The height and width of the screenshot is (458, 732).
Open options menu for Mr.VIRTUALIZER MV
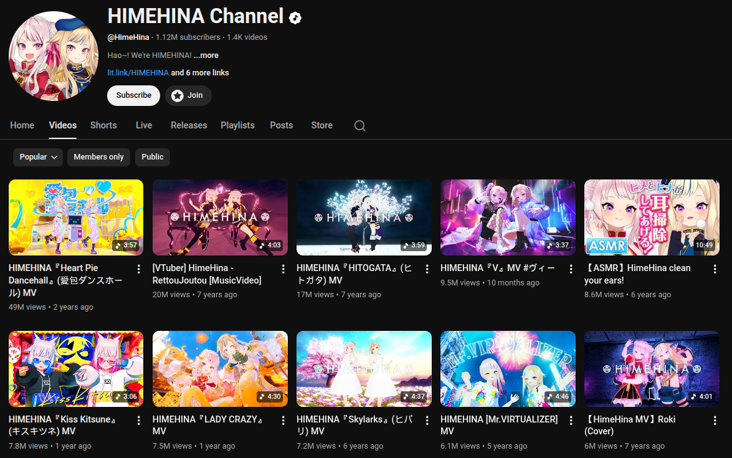[x=571, y=420]
